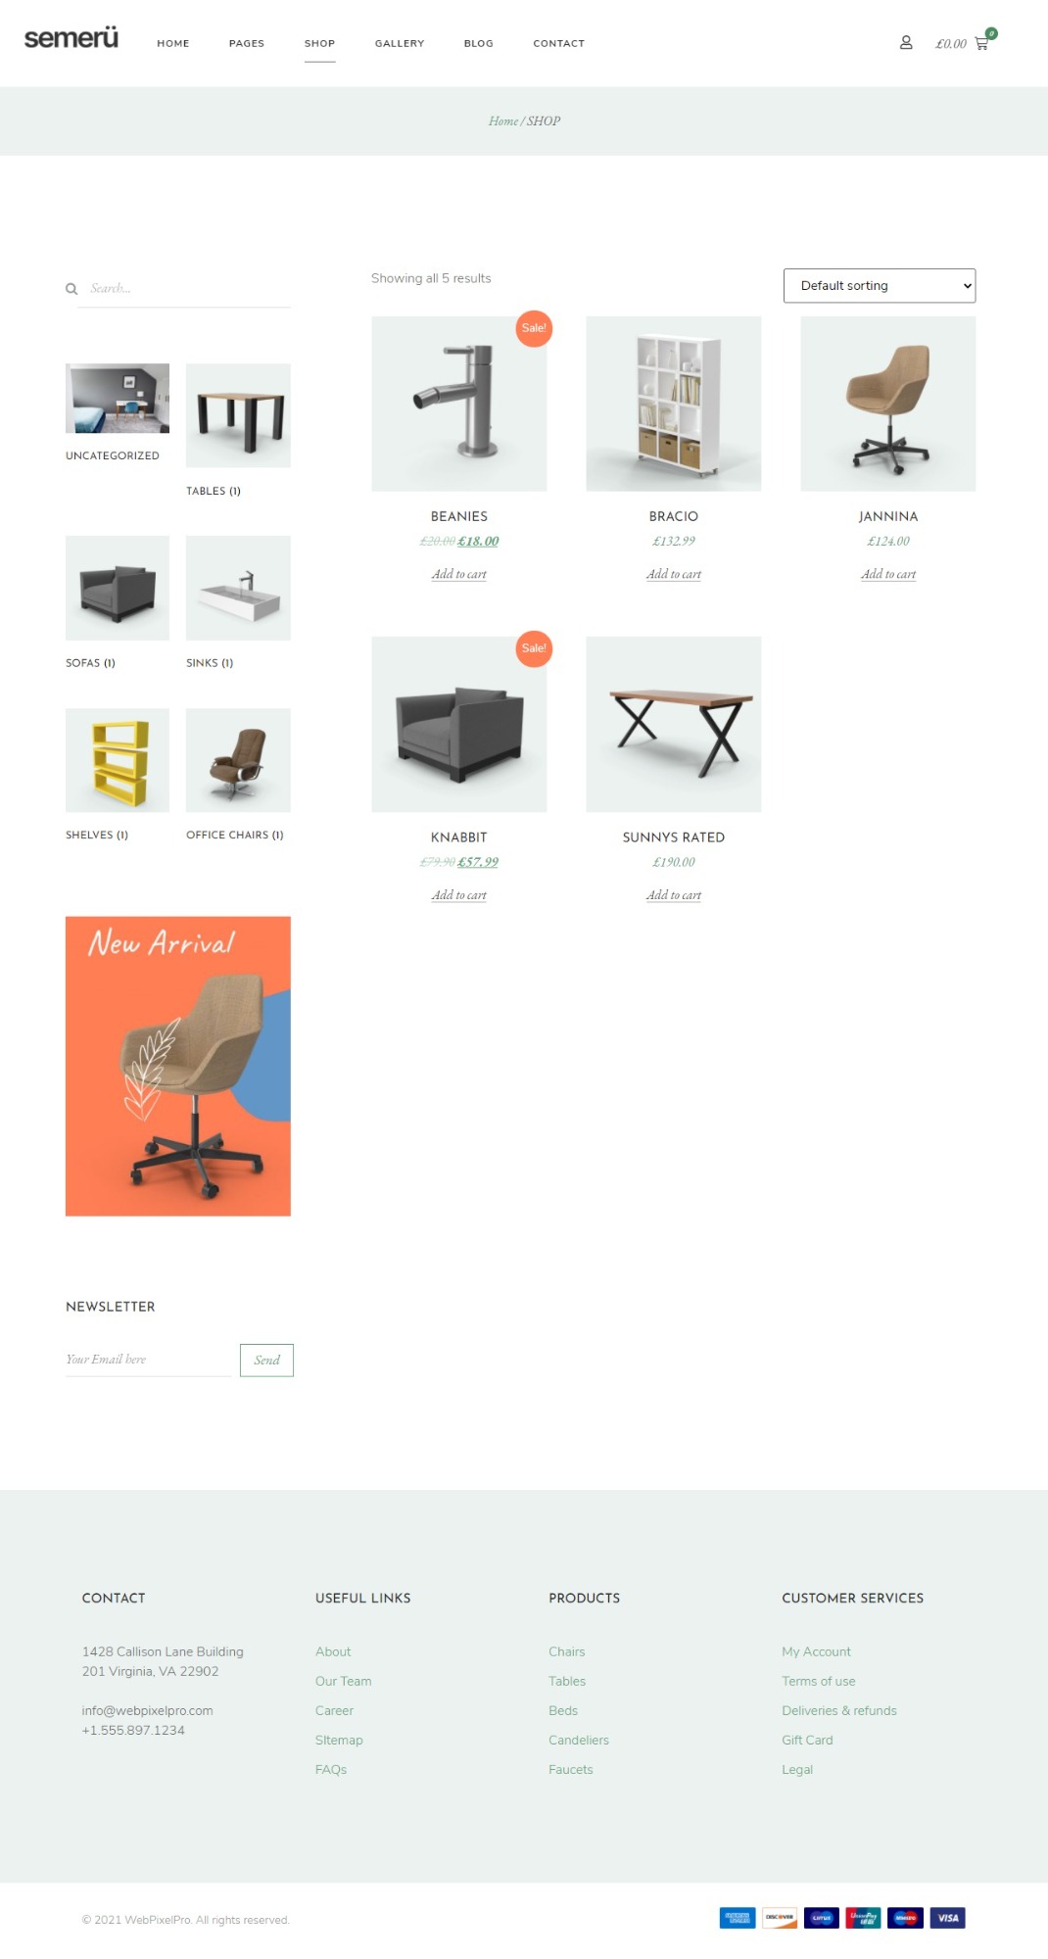This screenshot has width=1048, height=1959.
Task: Focus the Your Email here field
Action: 148,1360
